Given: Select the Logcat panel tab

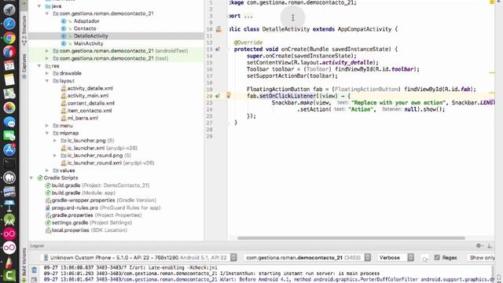Looking at the screenshot, I should [37, 246].
